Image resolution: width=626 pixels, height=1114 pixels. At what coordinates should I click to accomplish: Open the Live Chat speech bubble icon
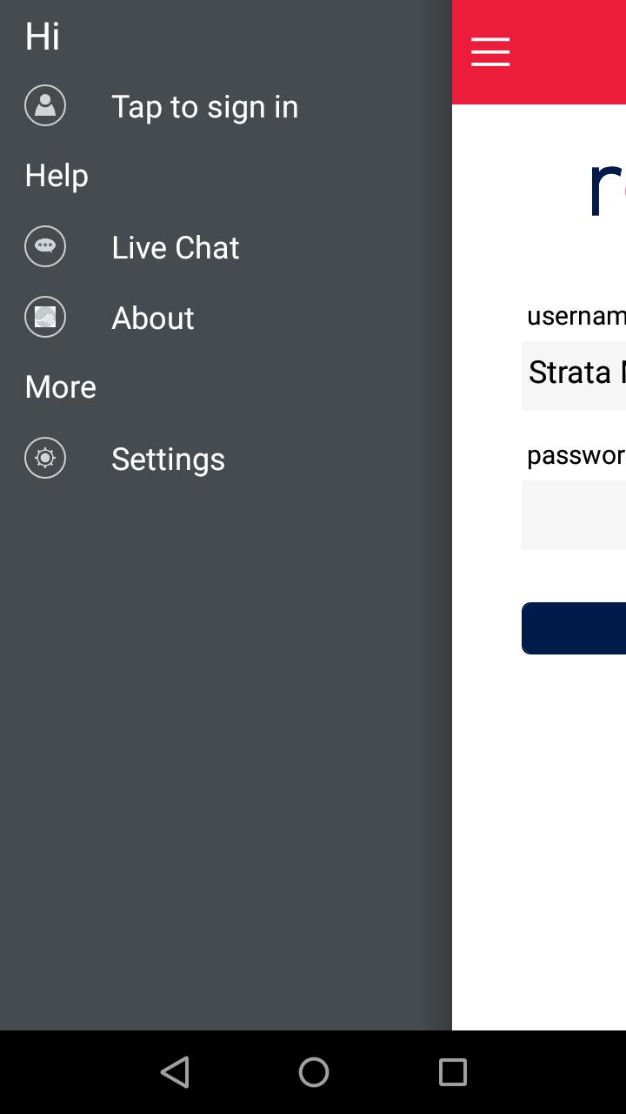[45, 246]
